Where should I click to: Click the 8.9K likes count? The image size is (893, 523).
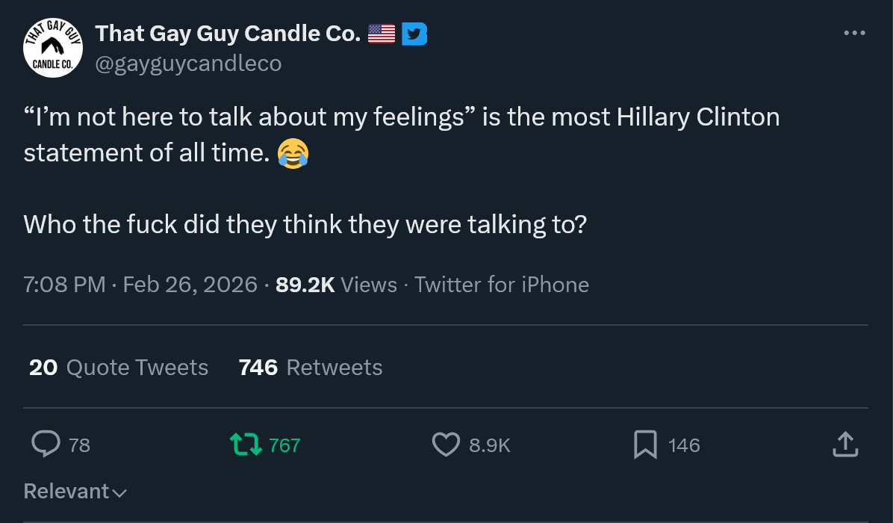pyautogui.click(x=489, y=445)
